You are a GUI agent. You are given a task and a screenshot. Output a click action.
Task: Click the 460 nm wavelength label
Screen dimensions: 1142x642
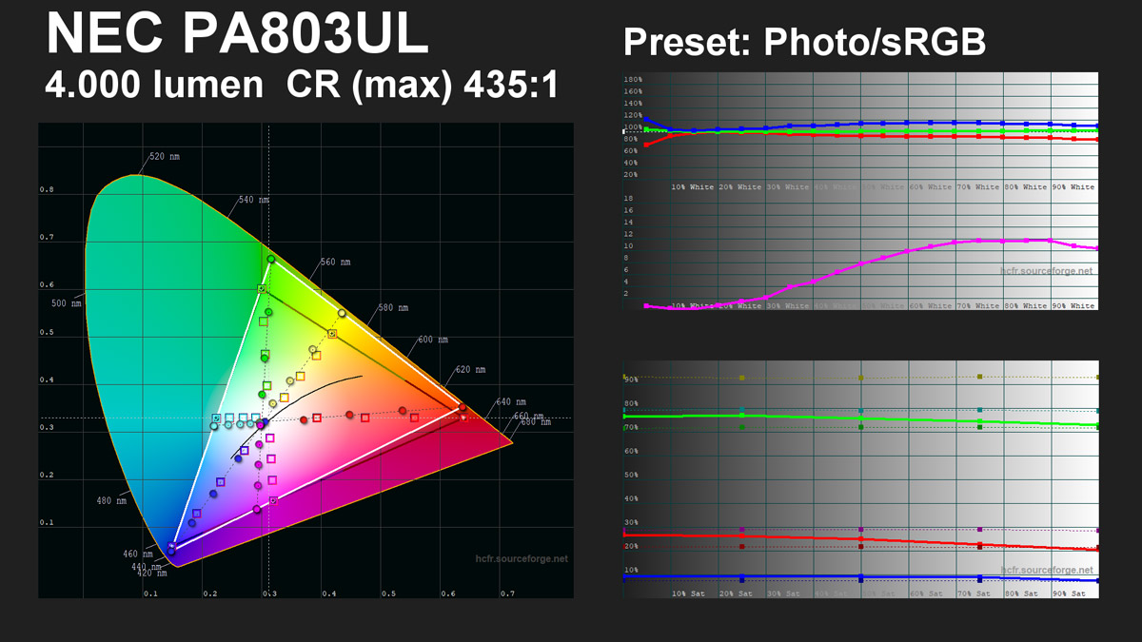pyautogui.click(x=137, y=554)
